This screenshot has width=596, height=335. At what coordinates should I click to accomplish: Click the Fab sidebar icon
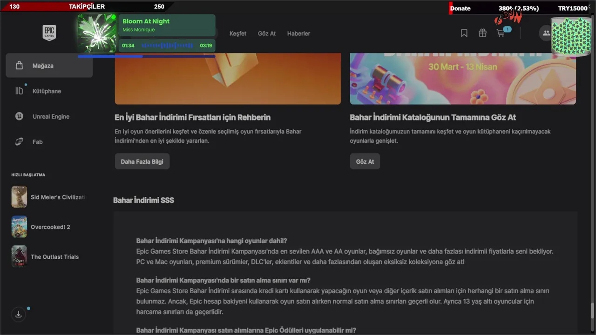19,142
